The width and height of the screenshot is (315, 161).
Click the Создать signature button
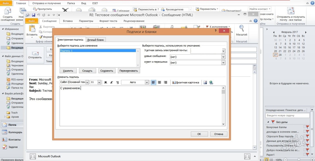click(87, 71)
